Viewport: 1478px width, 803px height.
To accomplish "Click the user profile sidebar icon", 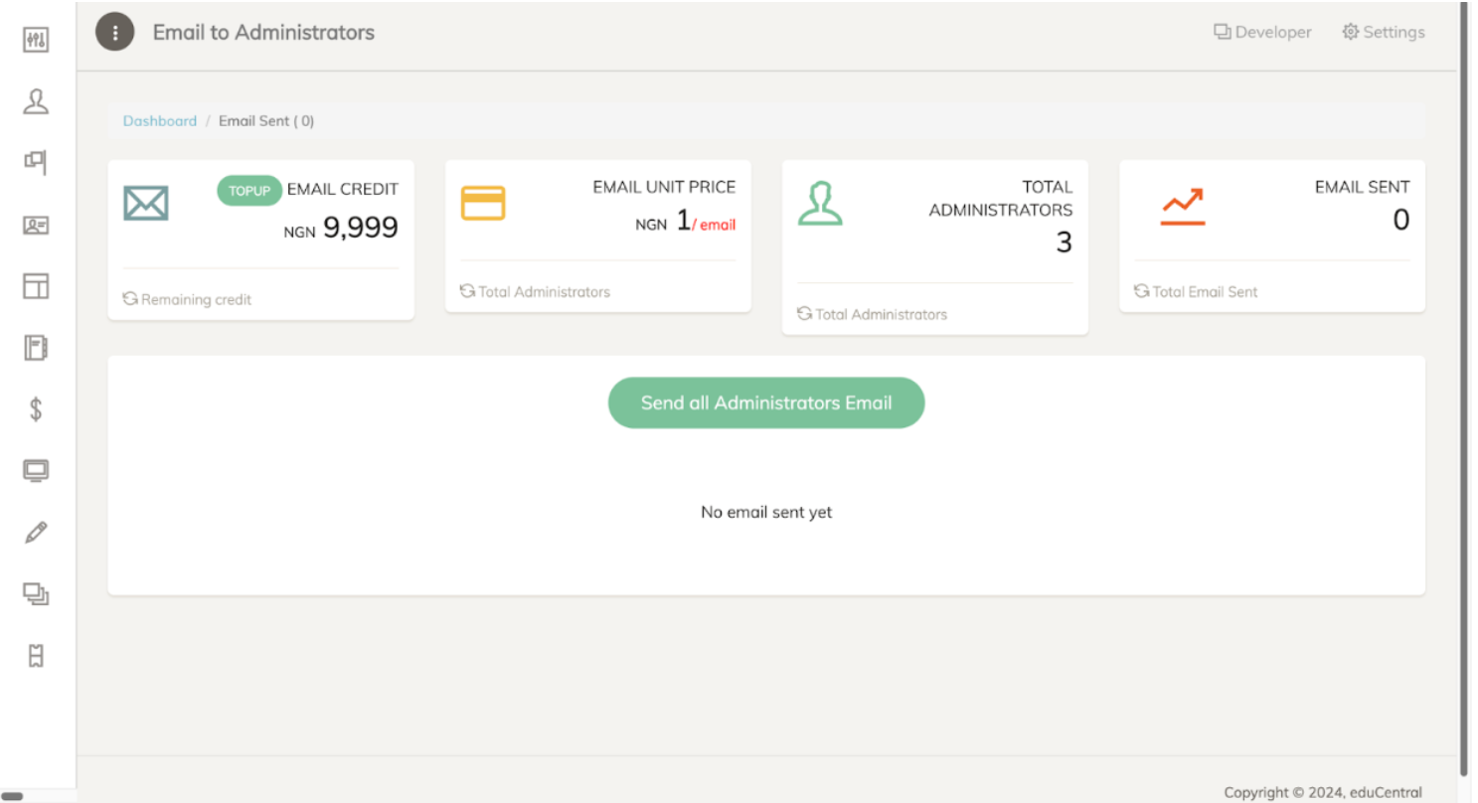I will coord(36,101).
